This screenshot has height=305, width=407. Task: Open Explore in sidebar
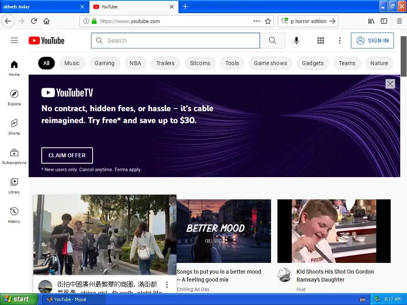coord(14,98)
